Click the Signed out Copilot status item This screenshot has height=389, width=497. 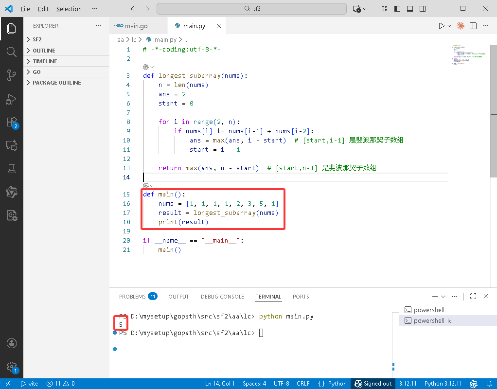(373, 384)
